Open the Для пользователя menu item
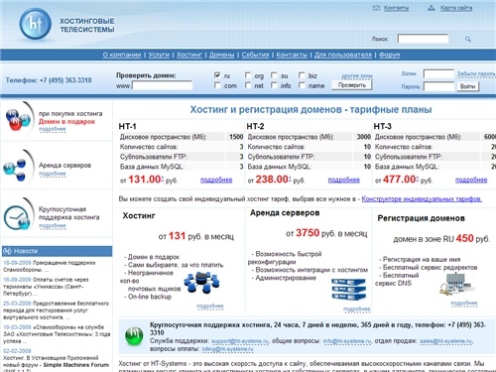The height and width of the screenshot is (372, 496). tap(343, 55)
